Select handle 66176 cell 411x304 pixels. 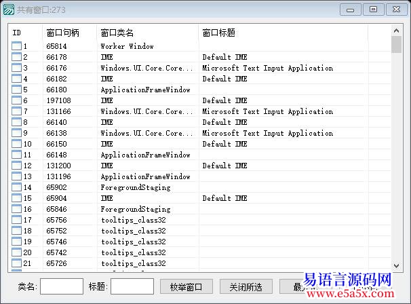click(x=56, y=68)
